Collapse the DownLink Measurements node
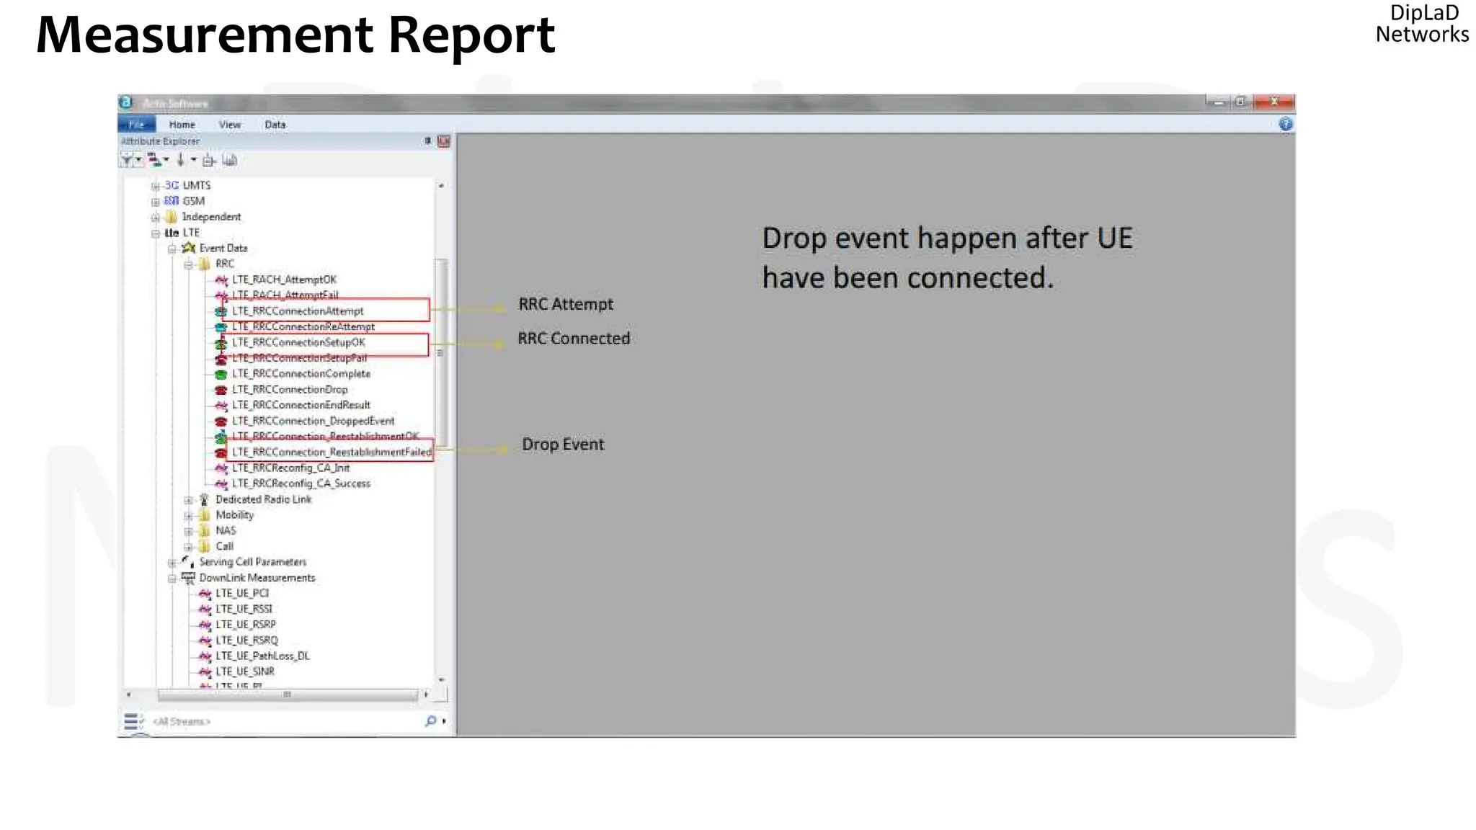The width and height of the screenshot is (1476, 830). pos(172,579)
